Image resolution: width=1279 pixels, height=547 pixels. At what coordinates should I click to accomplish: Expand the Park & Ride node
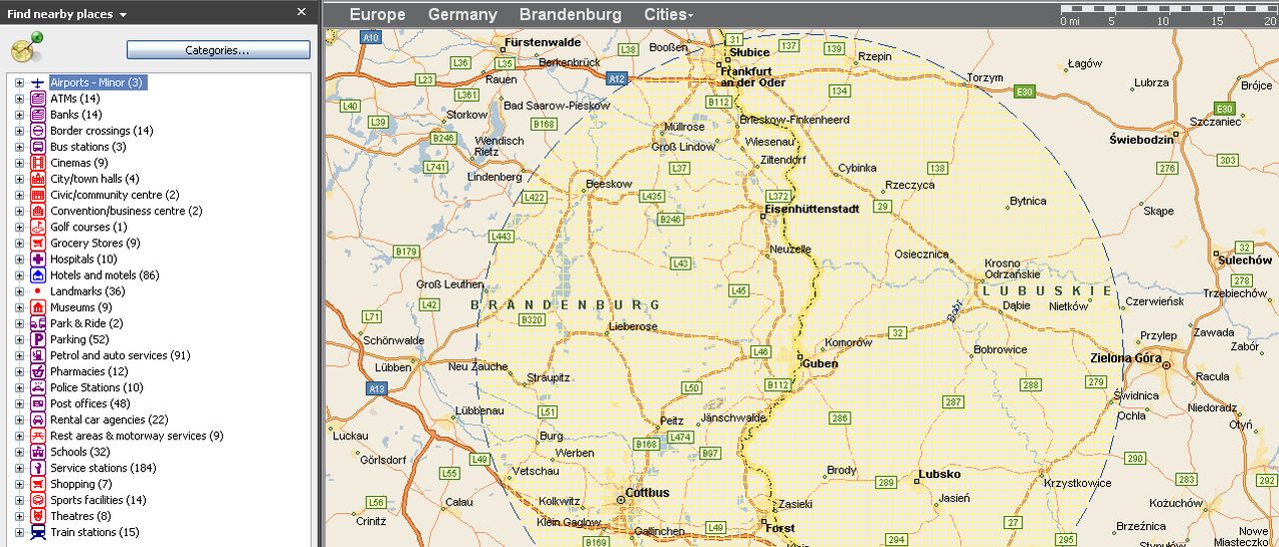[19, 323]
